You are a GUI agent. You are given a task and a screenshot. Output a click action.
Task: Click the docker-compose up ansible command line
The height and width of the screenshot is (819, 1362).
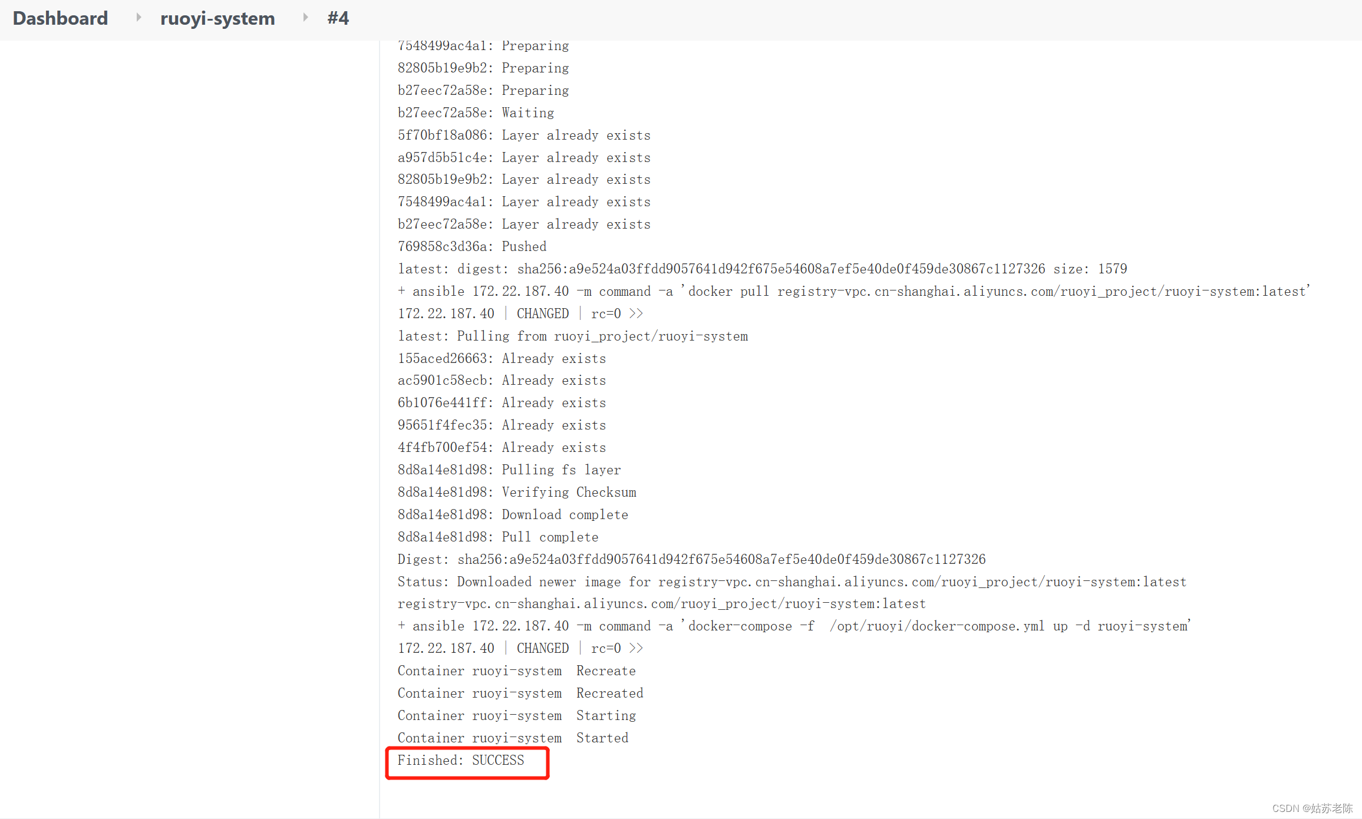(x=794, y=626)
